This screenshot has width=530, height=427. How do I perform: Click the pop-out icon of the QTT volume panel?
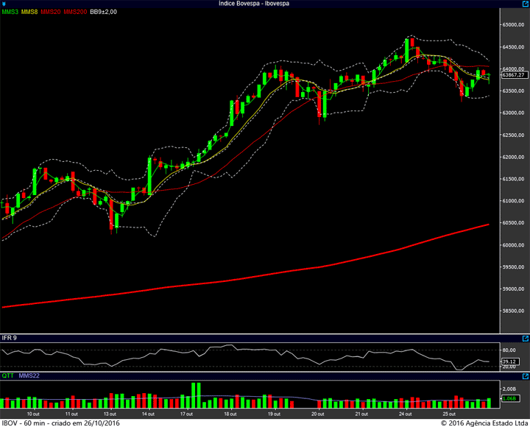[526, 376]
